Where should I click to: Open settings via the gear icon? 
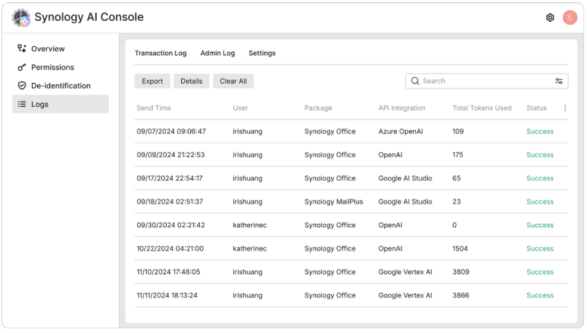coord(549,18)
